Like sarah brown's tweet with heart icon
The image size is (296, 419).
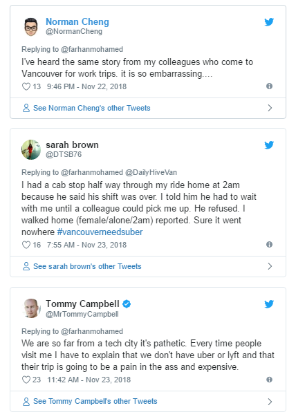(26, 245)
